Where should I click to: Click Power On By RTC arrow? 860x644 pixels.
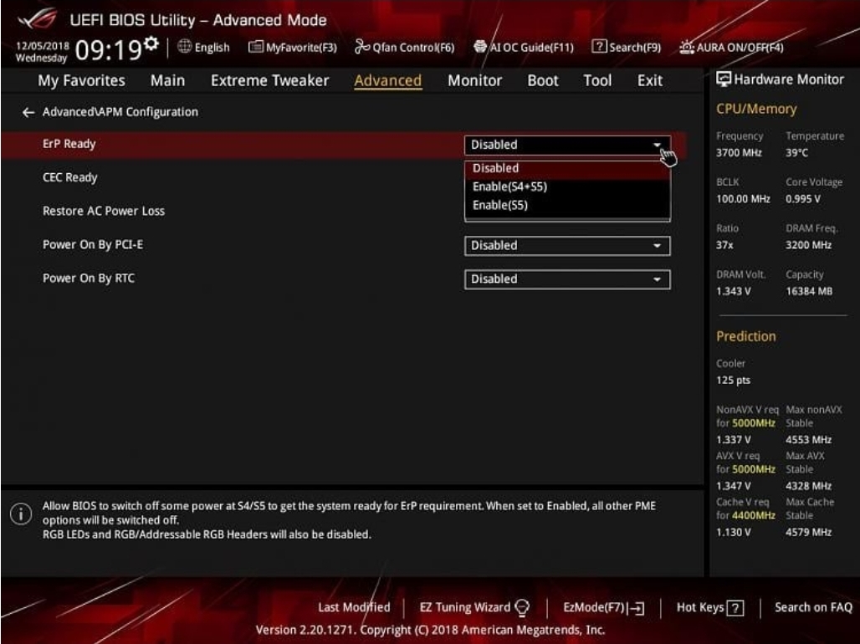click(x=657, y=279)
